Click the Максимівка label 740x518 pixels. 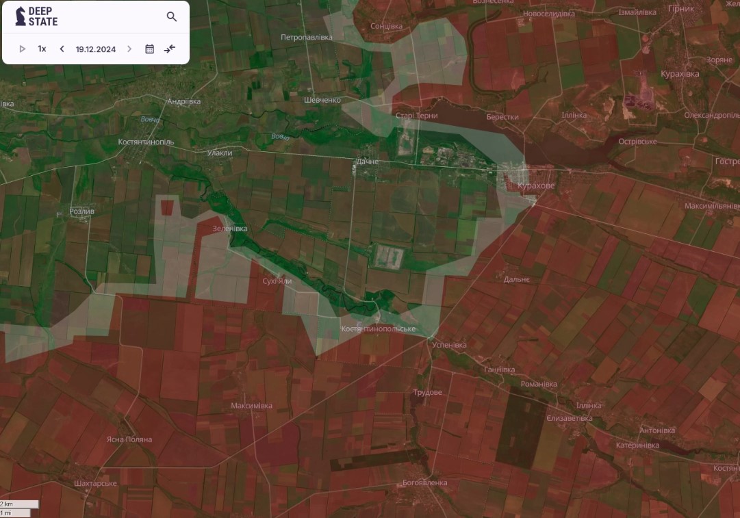point(251,406)
